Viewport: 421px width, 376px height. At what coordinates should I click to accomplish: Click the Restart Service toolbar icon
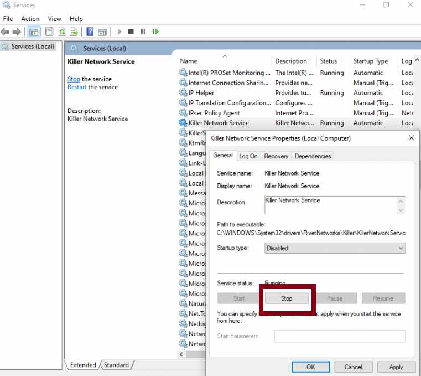pos(155,32)
